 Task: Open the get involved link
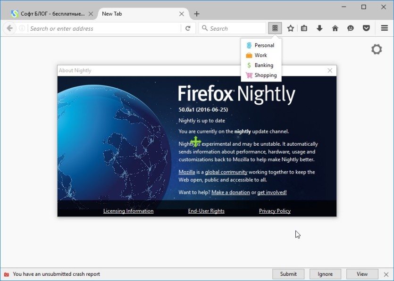coord(272,192)
